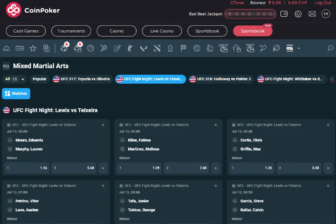Click the messages envelope icon

pos(312,13)
